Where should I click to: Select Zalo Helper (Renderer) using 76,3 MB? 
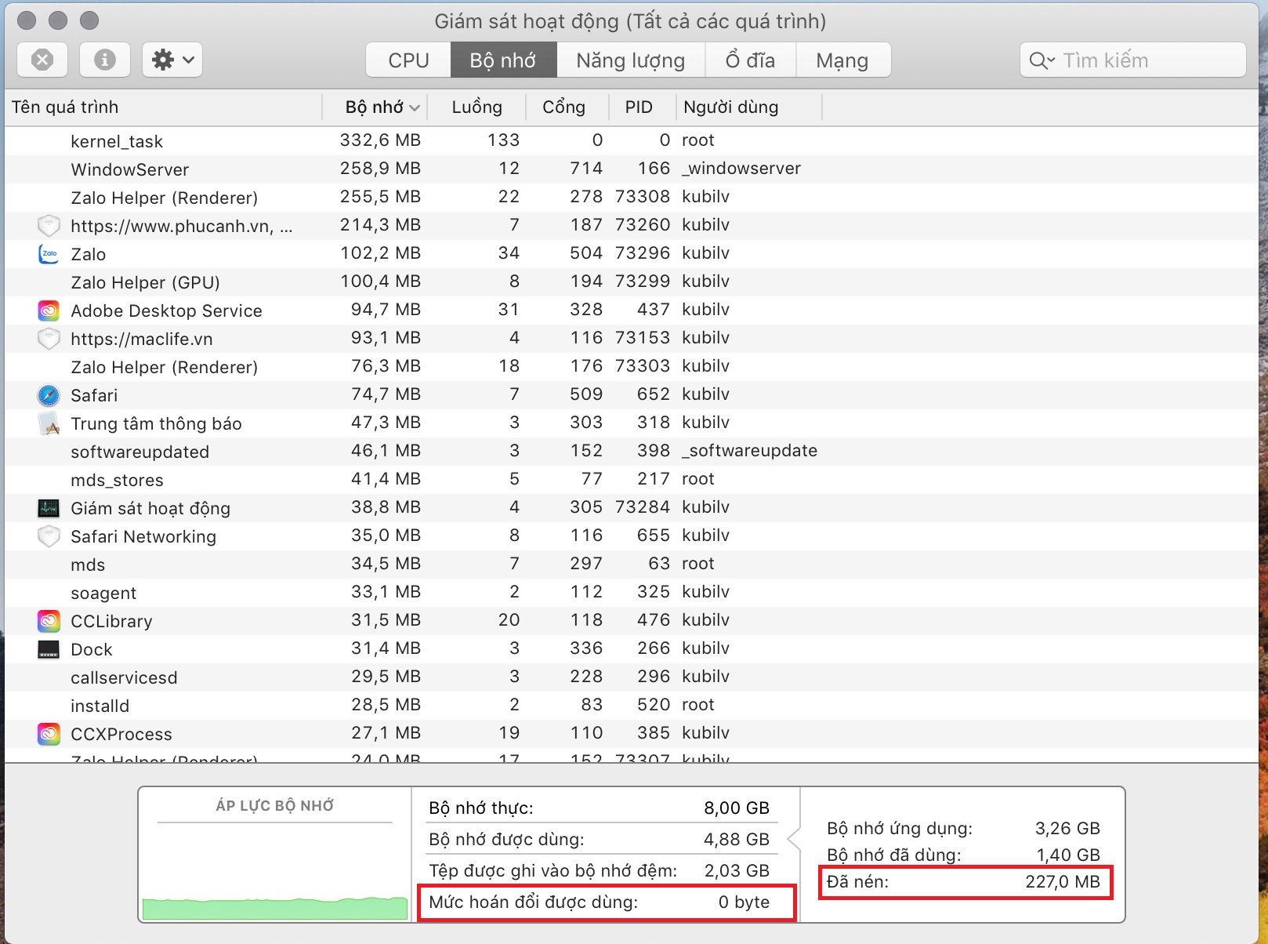tap(631, 367)
